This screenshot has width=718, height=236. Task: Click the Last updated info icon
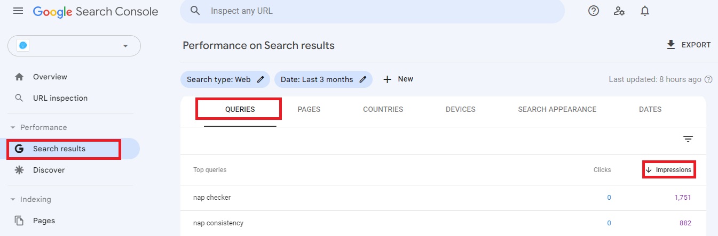708,79
